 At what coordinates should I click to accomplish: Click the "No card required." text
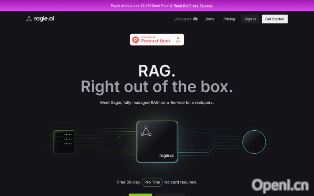(180, 182)
